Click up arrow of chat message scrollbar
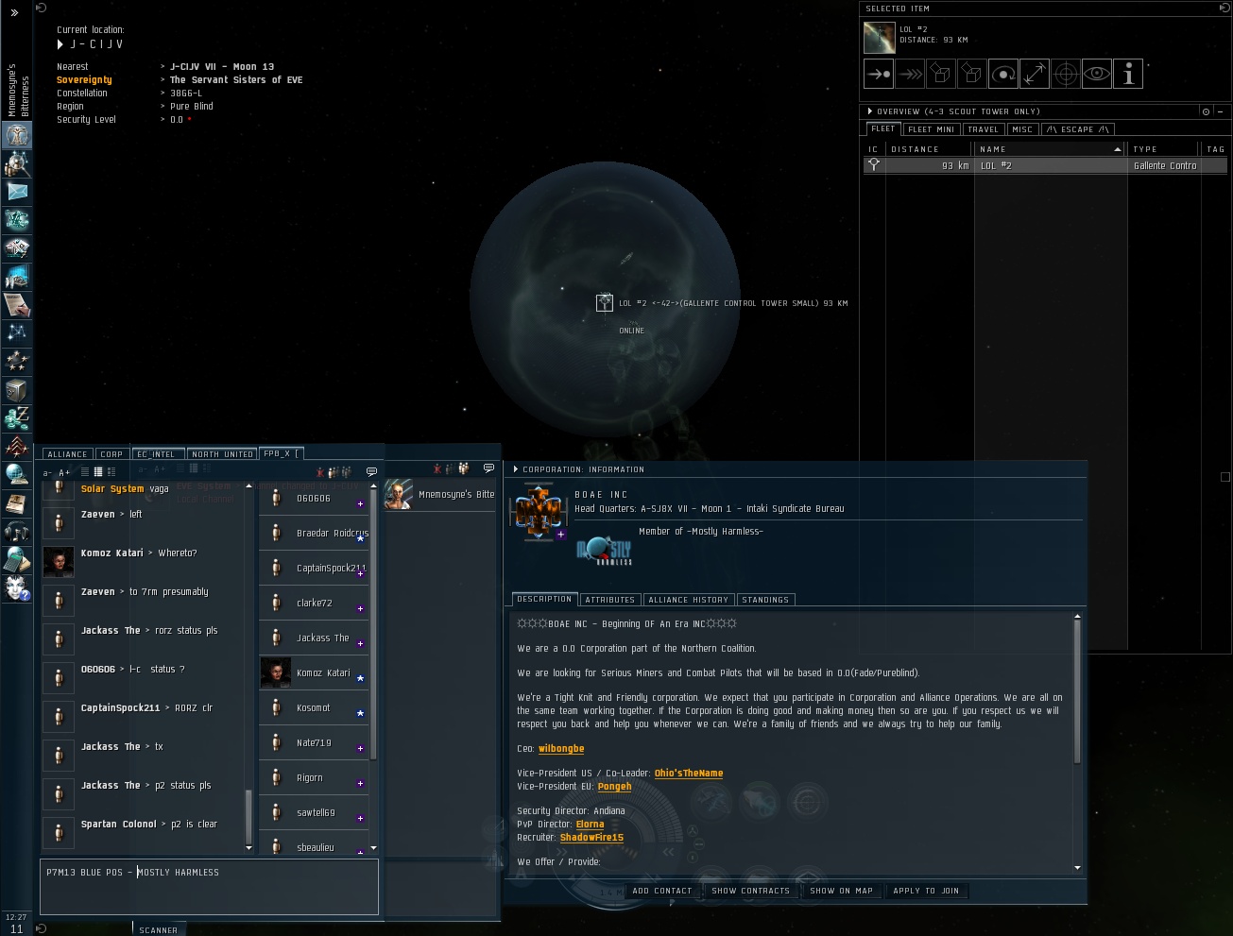This screenshot has width=1233, height=936. click(249, 486)
